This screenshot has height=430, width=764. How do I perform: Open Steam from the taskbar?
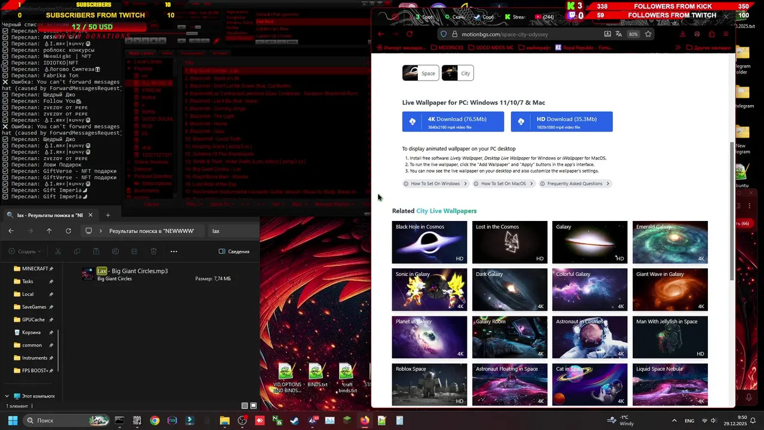pos(294,420)
